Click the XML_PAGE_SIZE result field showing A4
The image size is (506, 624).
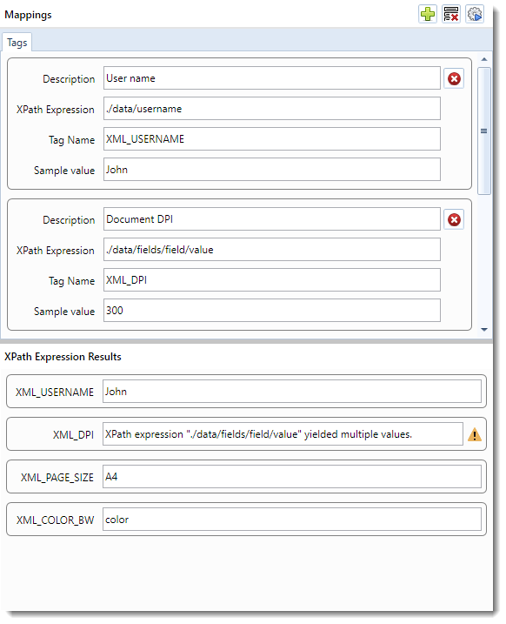292,477
